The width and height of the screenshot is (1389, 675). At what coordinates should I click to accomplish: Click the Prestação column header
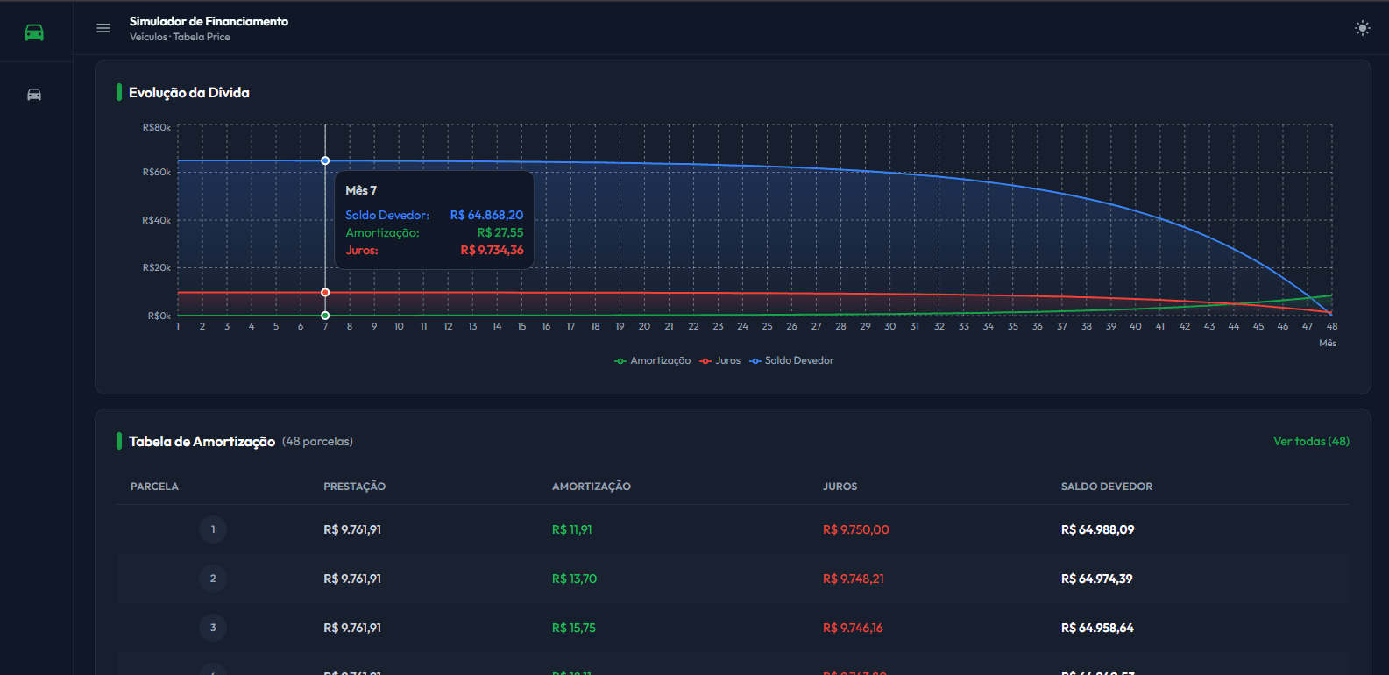354,487
